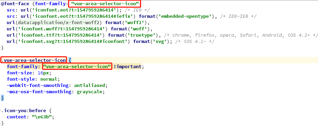Click the font-size property name
The height and width of the screenshot is (131, 318).
[x=19, y=73]
